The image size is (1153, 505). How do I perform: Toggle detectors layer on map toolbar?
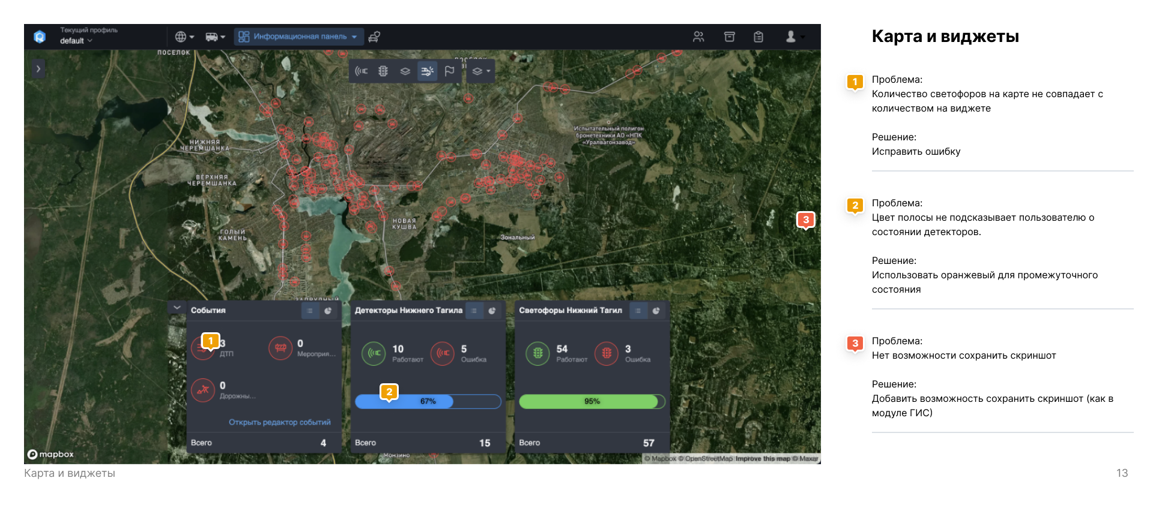click(361, 71)
